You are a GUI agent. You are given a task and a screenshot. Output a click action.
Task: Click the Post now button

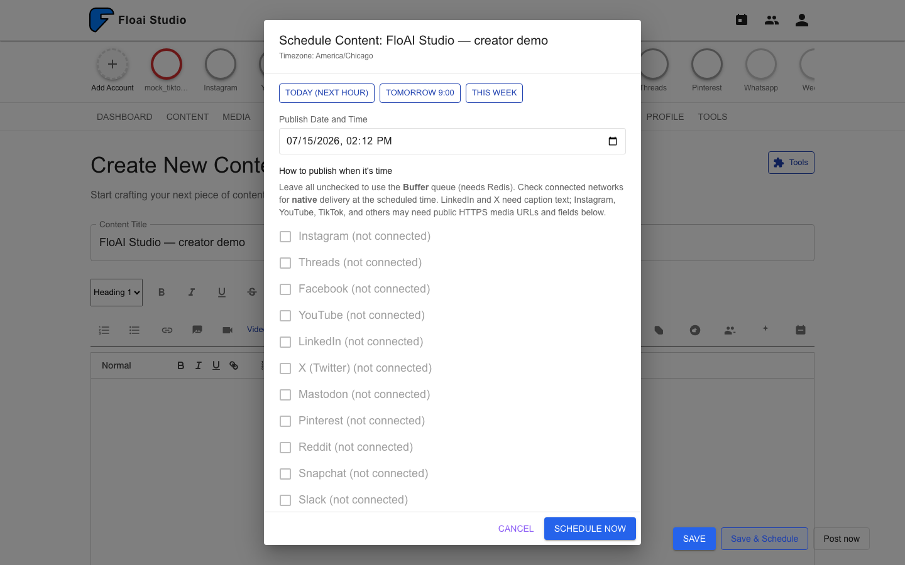(842, 539)
